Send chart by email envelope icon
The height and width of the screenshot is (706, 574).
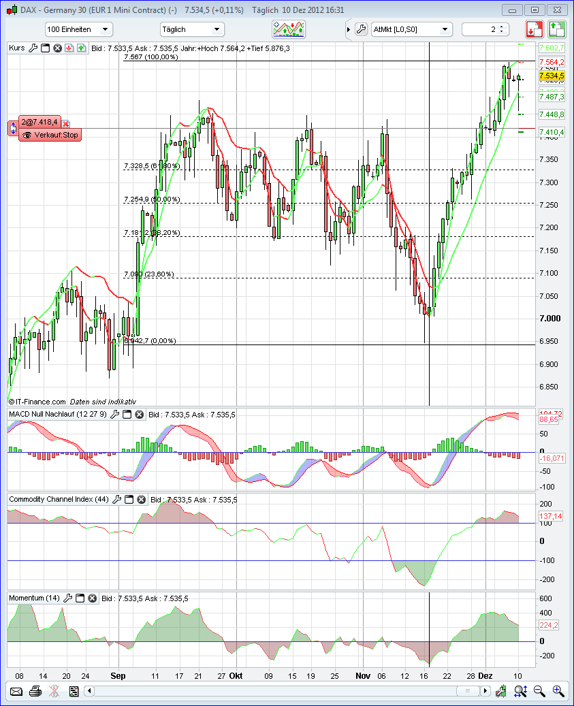point(16,691)
